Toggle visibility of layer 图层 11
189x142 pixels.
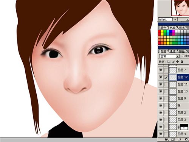click(x=161, y=84)
